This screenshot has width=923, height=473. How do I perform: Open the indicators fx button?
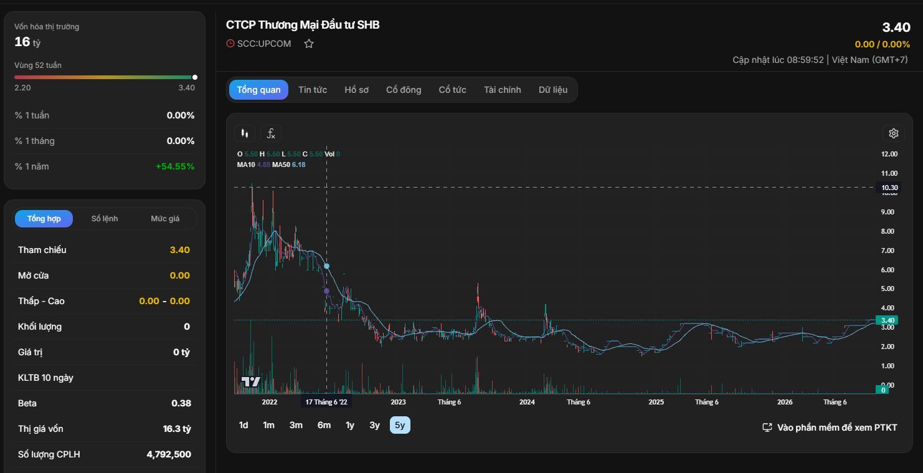pos(271,133)
